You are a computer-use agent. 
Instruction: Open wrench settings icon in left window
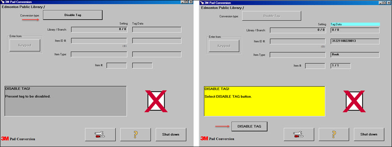pos(100,134)
